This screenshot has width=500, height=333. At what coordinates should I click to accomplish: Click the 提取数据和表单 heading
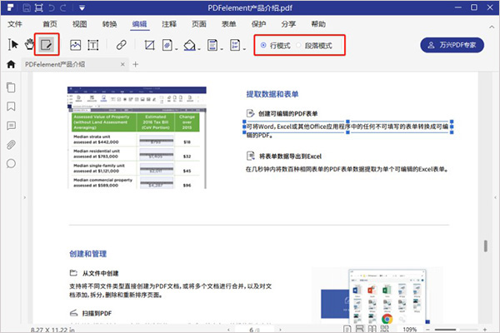click(272, 94)
